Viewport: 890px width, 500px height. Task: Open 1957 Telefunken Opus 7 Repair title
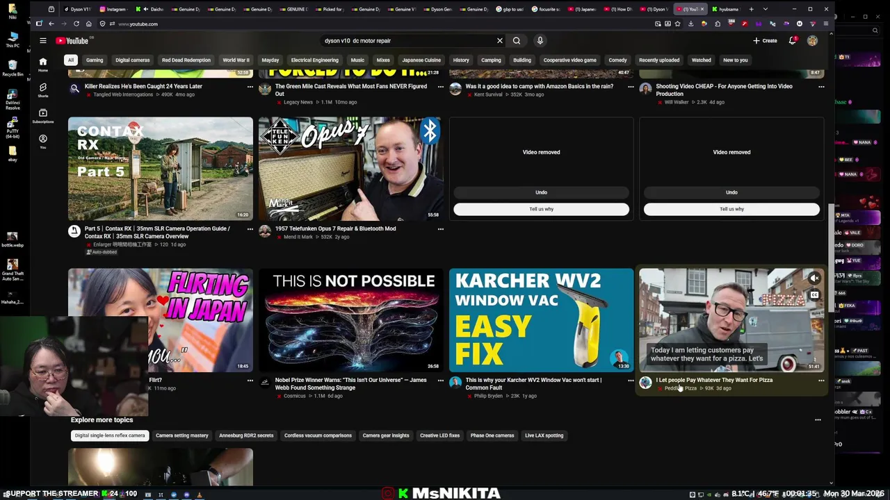coord(335,228)
